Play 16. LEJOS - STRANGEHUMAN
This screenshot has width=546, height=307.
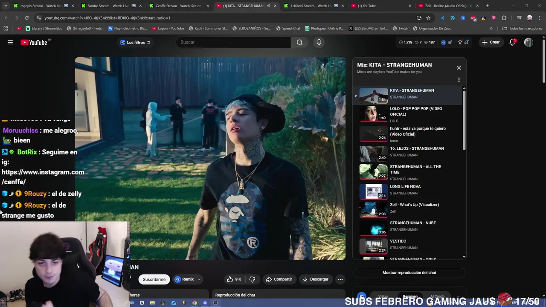[408, 153]
